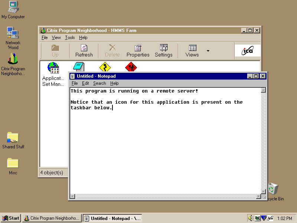Select the yellow winding road sign icon

(x=105, y=67)
